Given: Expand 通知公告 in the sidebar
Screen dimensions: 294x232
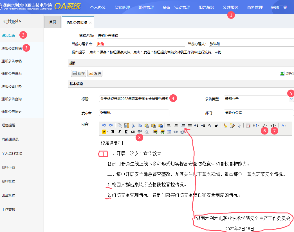Looking at the screenshot, I should (x=8, y=35).
